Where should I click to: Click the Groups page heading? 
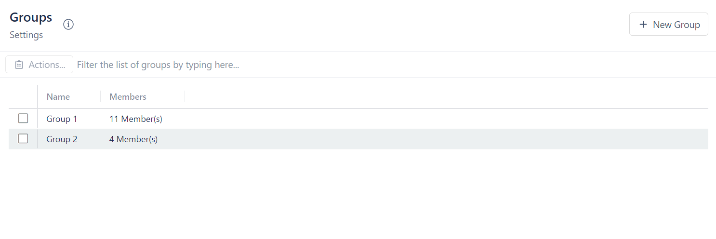(31, 17)
